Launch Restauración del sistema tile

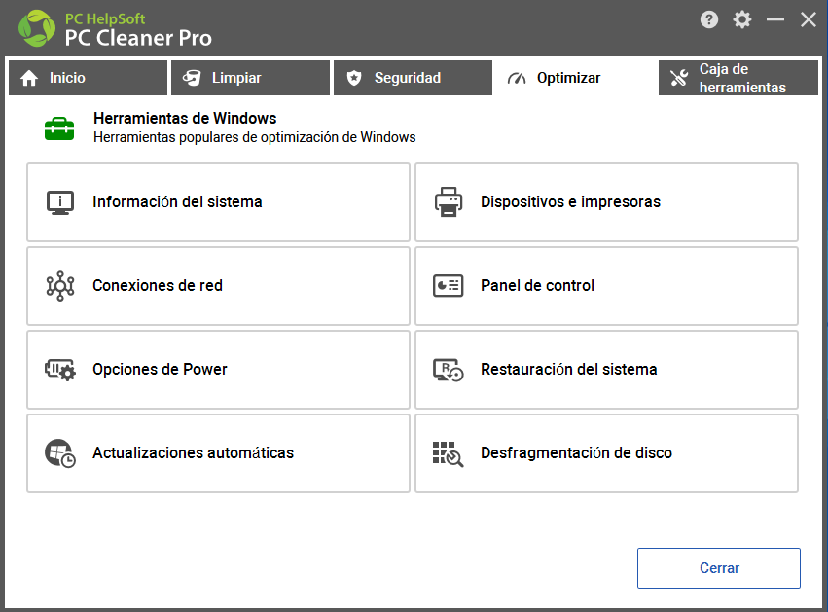pyautogui.click(x=607, y=370)
